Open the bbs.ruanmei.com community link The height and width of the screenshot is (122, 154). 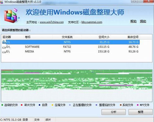[x=92, y=22]
